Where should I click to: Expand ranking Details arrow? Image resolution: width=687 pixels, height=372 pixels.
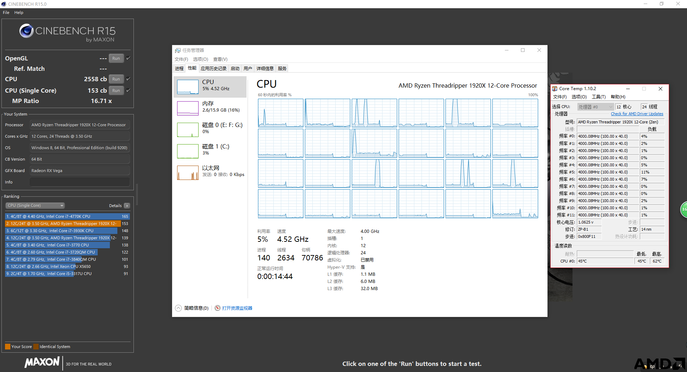127,206
